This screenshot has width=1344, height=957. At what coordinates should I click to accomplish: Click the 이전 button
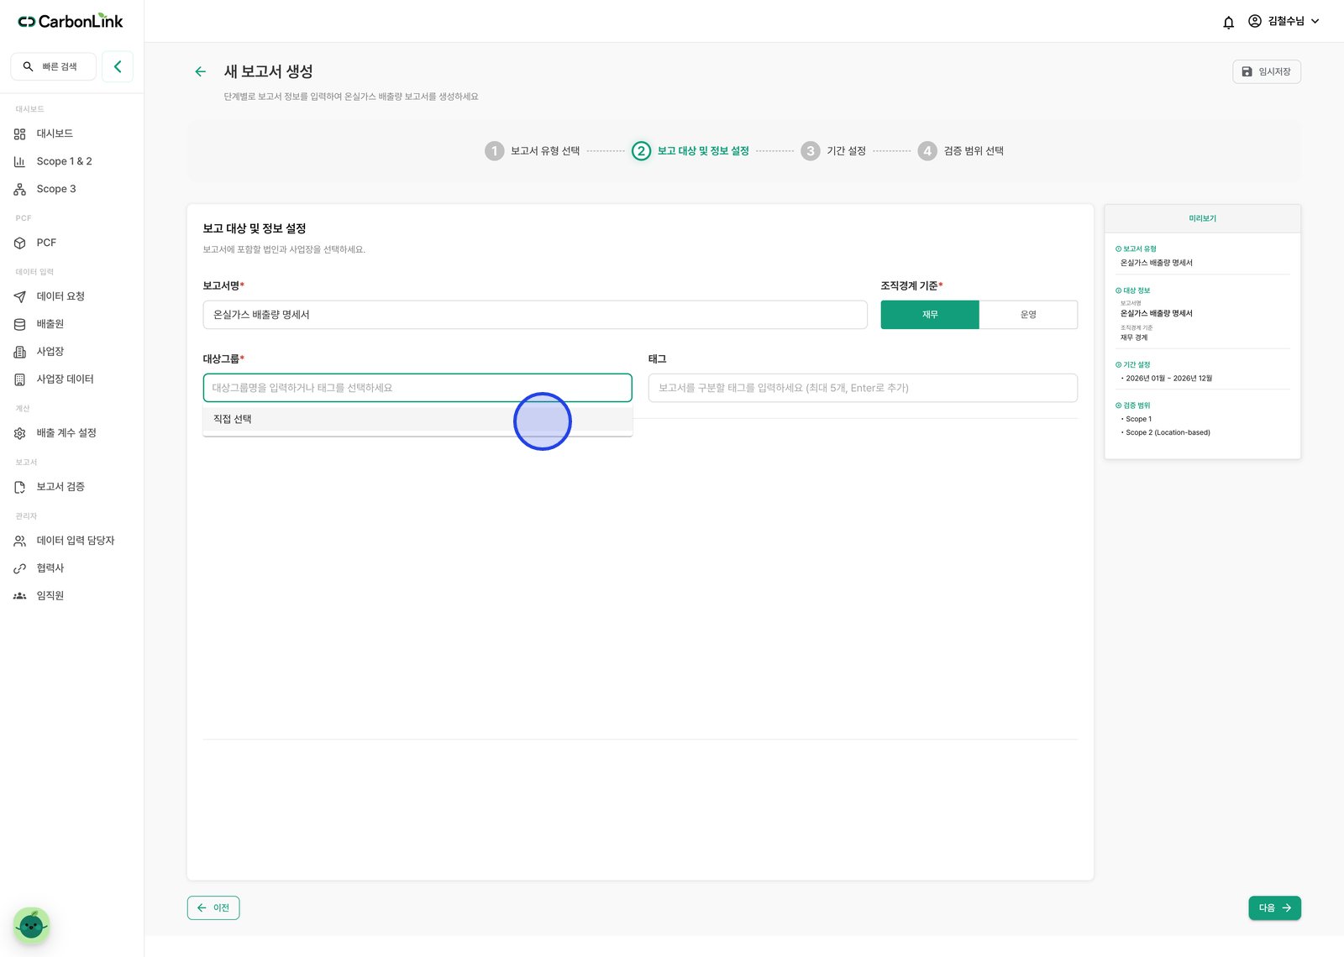[x=213, y=908]
